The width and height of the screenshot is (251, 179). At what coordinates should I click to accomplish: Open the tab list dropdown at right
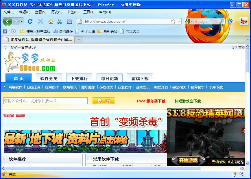pyautogui.click(x=248, y=40)
